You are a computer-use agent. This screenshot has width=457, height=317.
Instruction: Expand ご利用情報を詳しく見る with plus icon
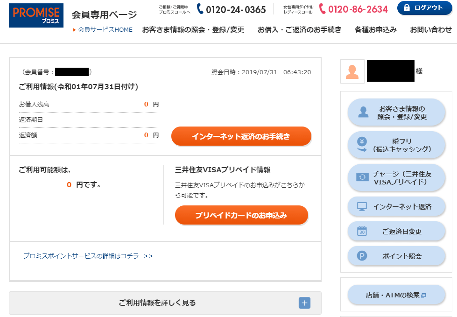tap(304, 303)
